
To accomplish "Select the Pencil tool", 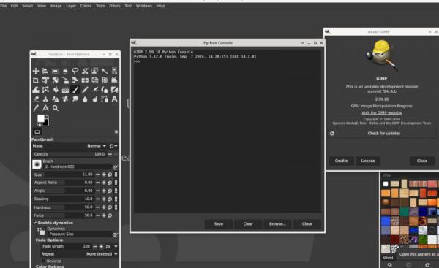I will click(85, 90).
